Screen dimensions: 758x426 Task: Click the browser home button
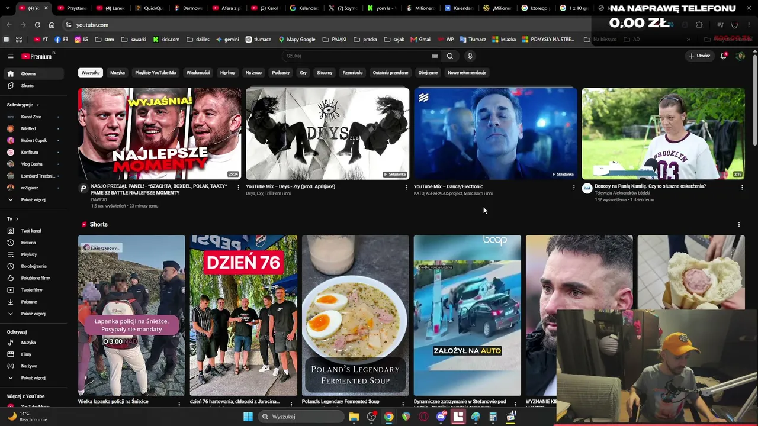[x=52, y=25]
